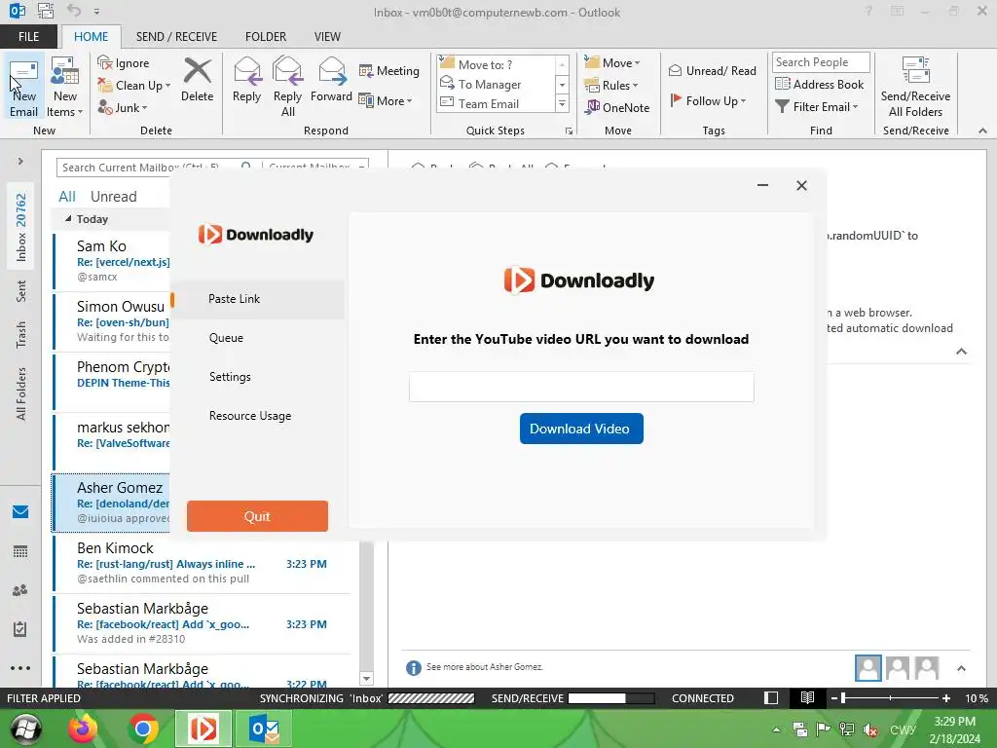
Task: Open the Rules dropdown
Action: (x=611, y=85)
